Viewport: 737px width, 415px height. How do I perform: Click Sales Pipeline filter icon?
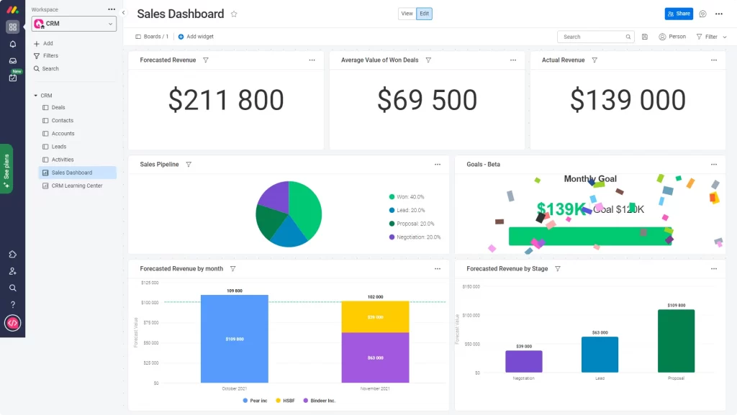pyautogui.click(x=189, y=164)
